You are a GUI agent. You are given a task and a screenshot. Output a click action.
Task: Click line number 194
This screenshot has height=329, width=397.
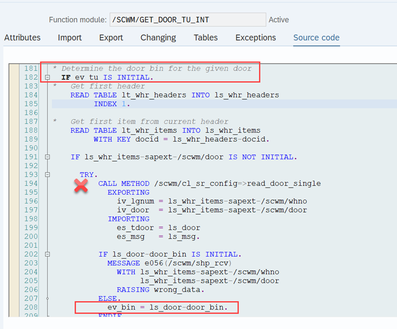point(31,184)
